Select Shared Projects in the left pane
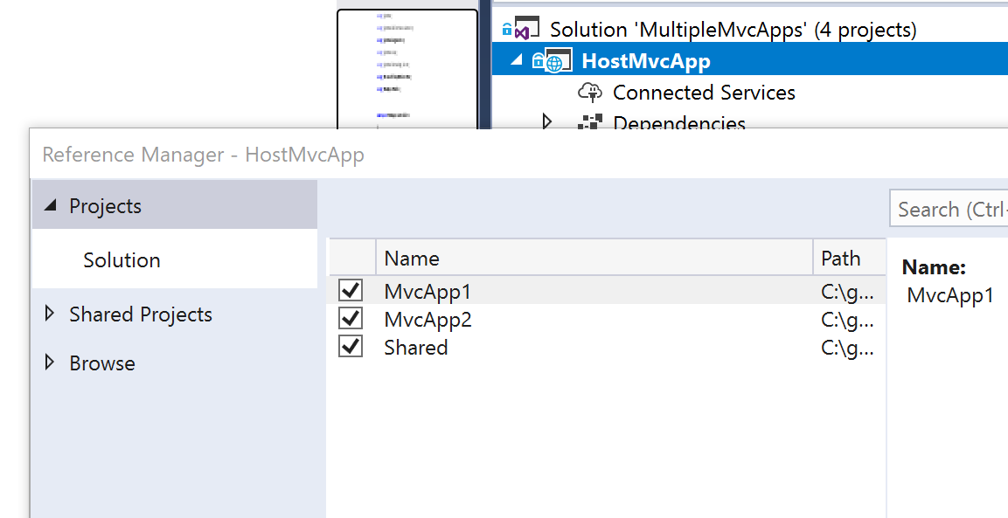The image size is (1008, 518). tap(141, 314)
